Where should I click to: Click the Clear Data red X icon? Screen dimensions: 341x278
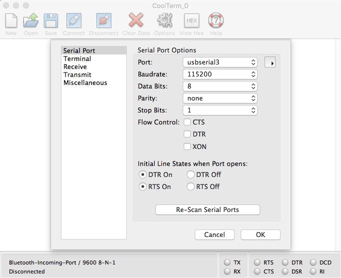pyautogui.click(x=136, y=21)
